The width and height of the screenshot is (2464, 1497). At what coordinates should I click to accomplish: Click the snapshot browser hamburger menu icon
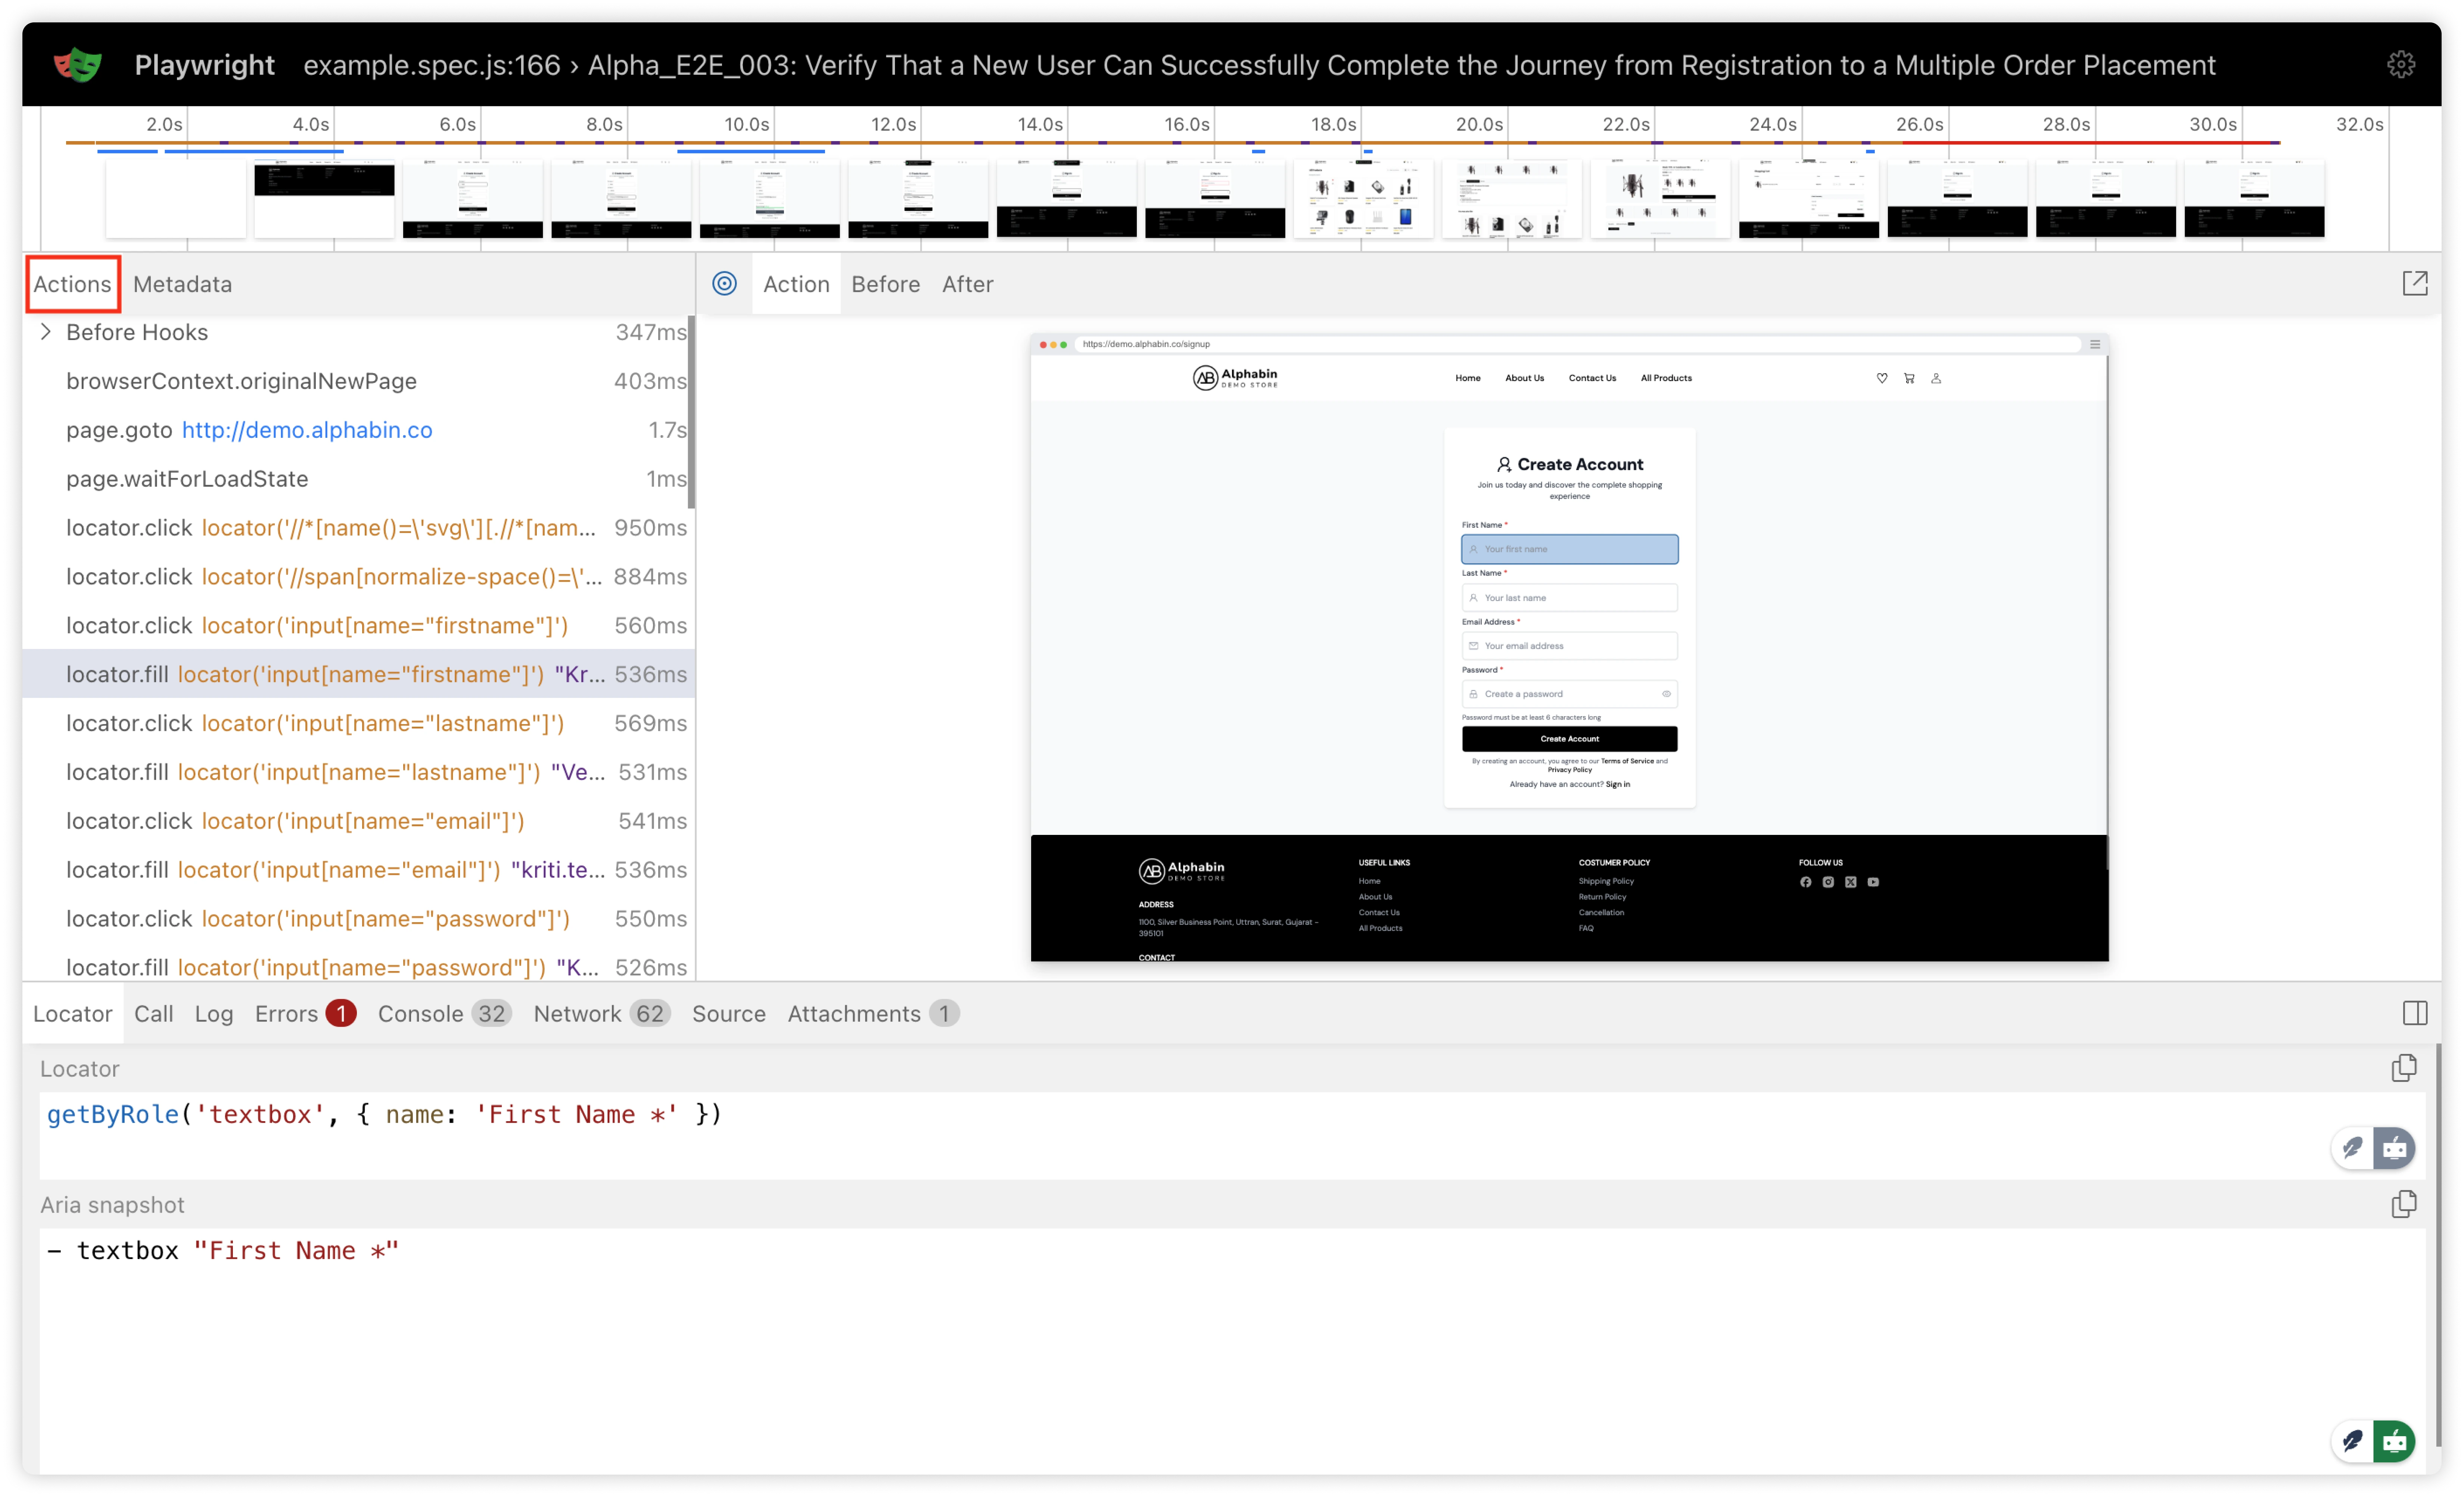(x=2095, y=344)
